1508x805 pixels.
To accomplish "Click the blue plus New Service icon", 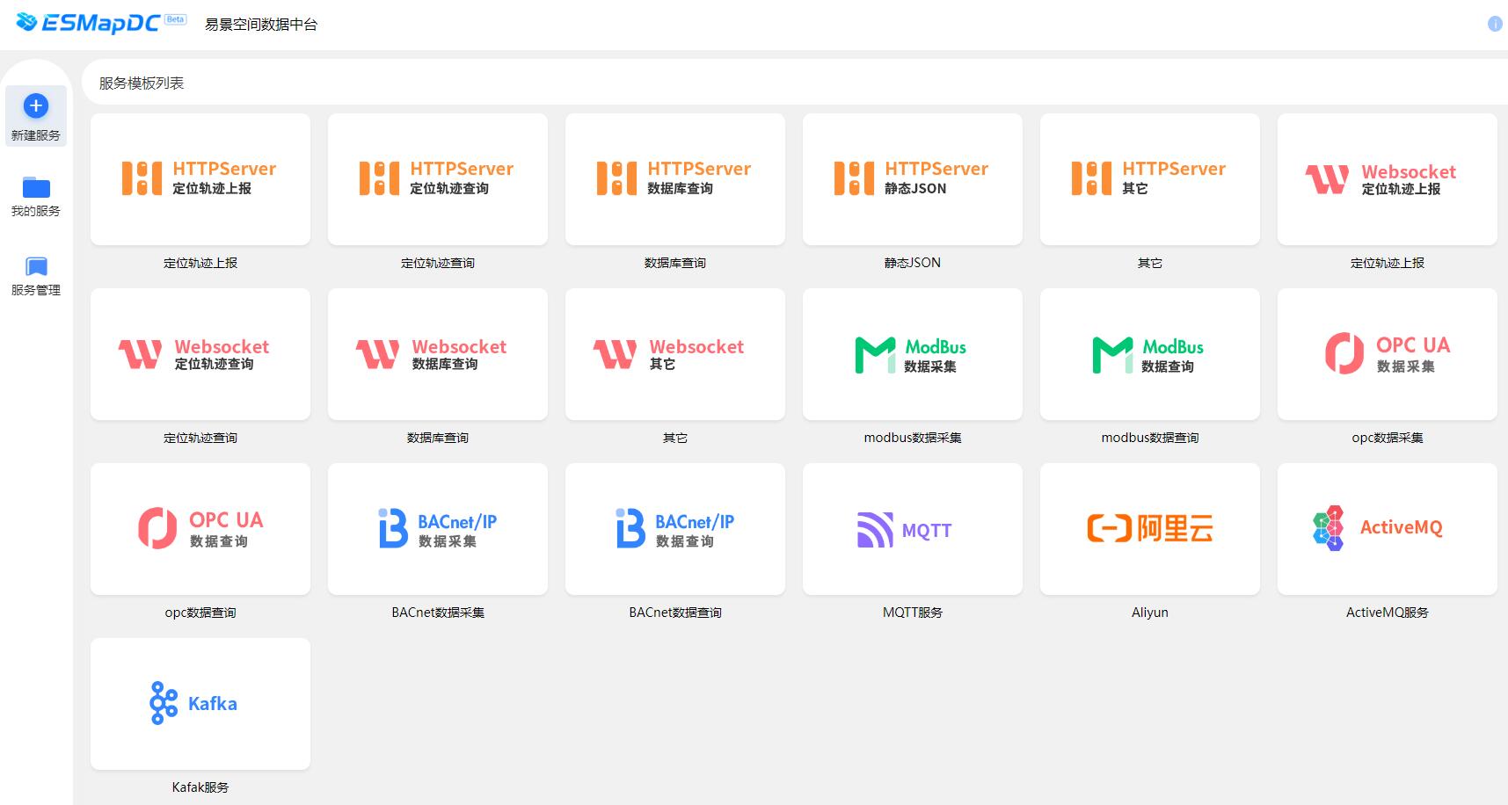I will point(35,106).
